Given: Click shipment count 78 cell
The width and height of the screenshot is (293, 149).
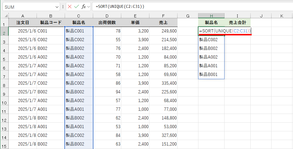Looking at the screenshot, I should (x=107, y=31).
